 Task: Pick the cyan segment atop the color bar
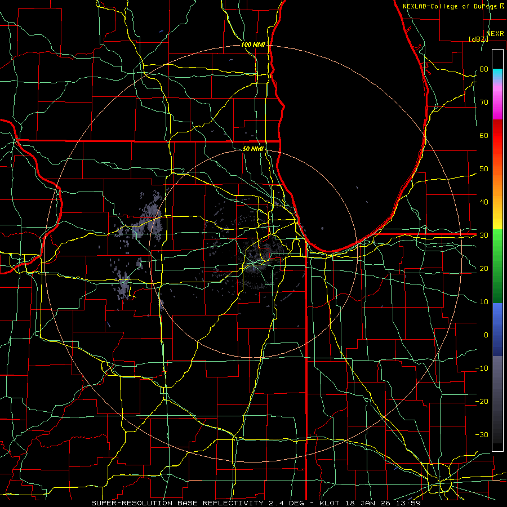point(497,74)
